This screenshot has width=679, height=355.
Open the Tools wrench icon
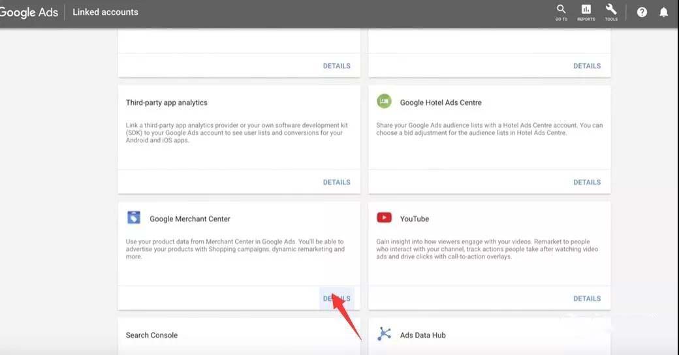tap(611, 12)
